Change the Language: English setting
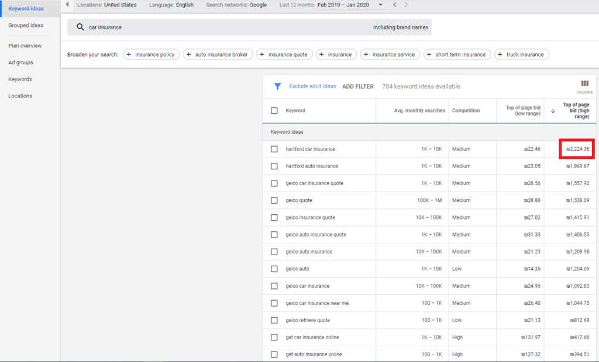This screenshot has height=362, width=599. pos(171,5)
